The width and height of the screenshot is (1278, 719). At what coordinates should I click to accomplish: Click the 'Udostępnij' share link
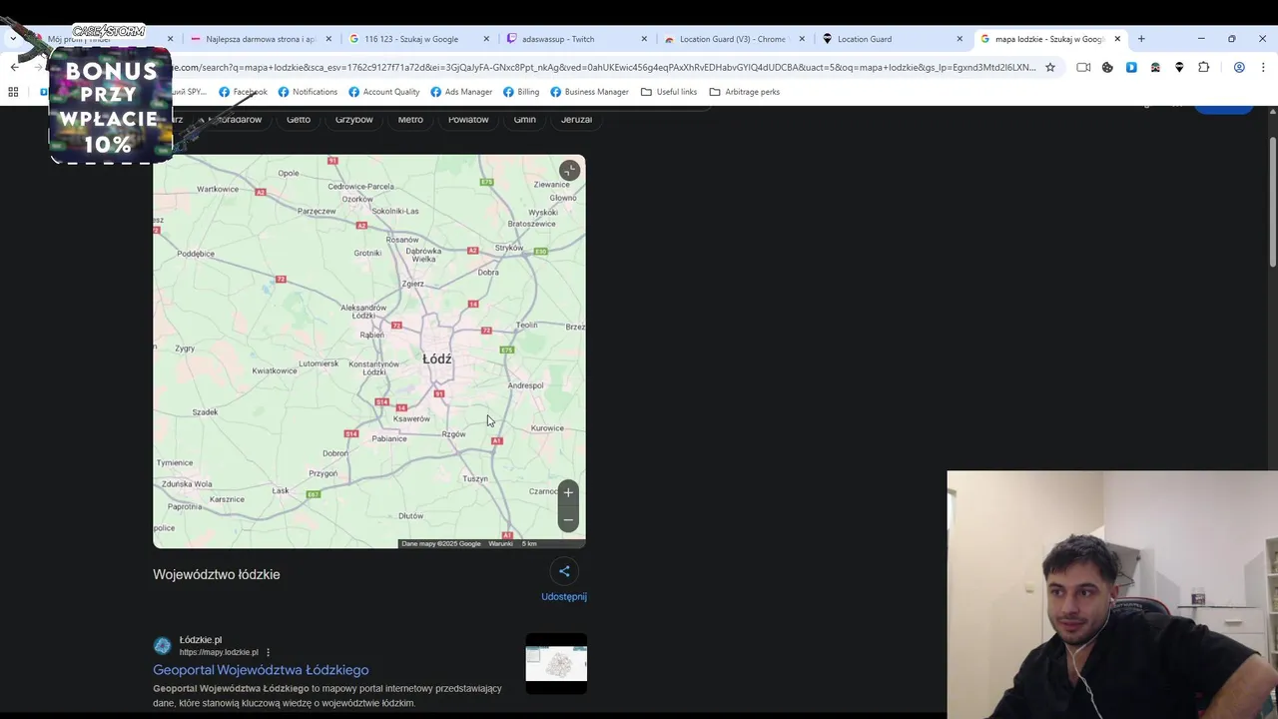click(x=564, y=597)
